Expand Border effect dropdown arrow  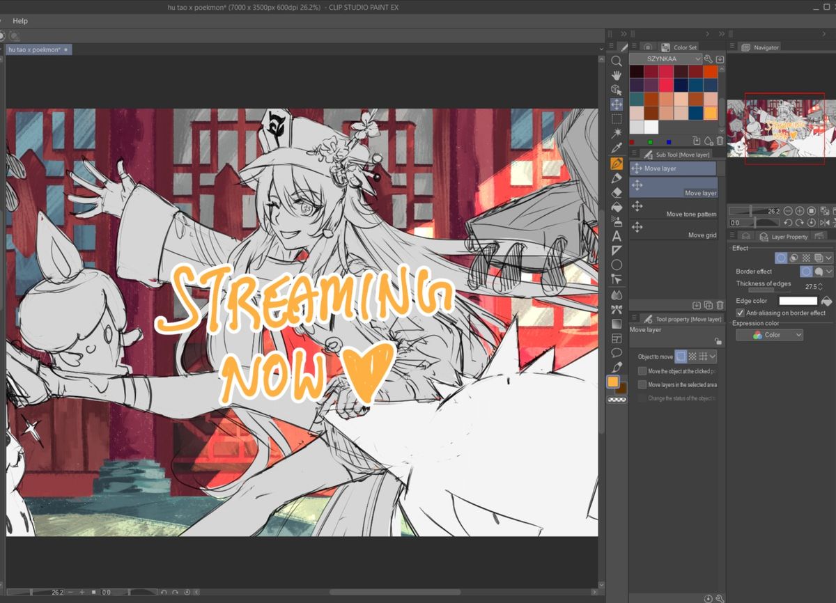[x=829, y=272]
